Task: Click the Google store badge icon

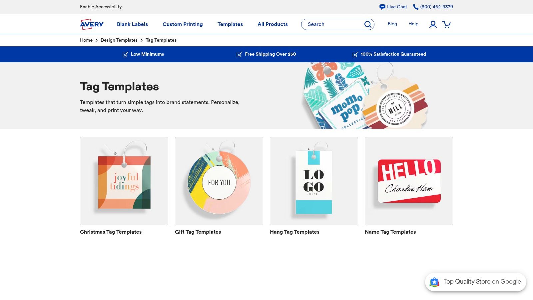Action: [434, 282]
